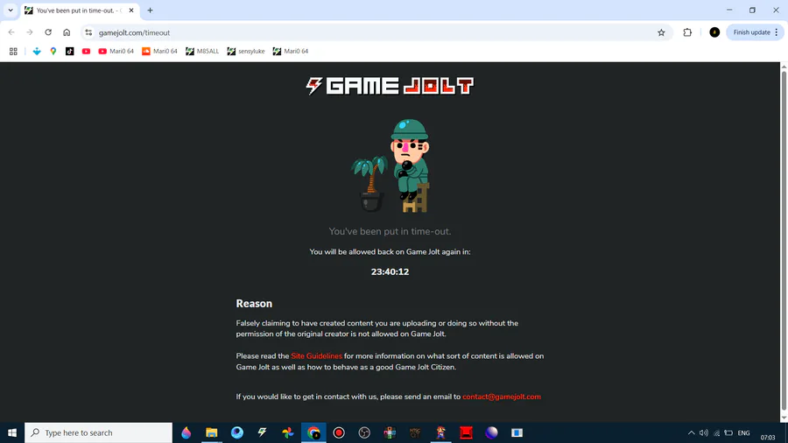Go to browser home page icon

[67, 32]
